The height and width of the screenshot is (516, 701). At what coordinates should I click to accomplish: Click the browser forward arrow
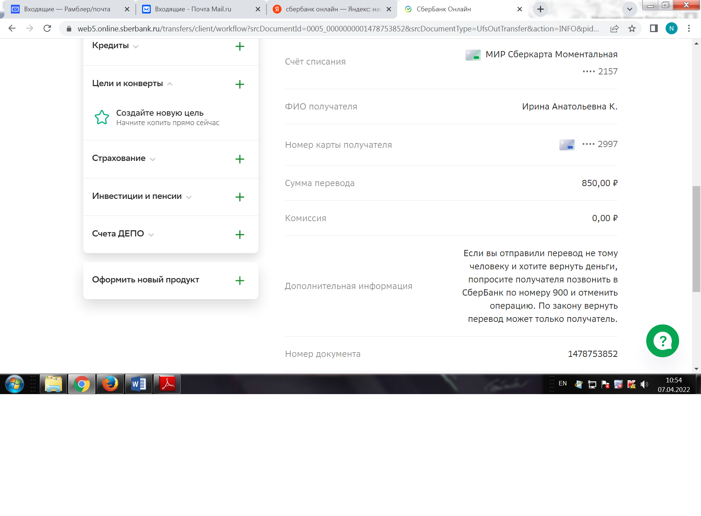pyautogui.click(x=30, y=28)
